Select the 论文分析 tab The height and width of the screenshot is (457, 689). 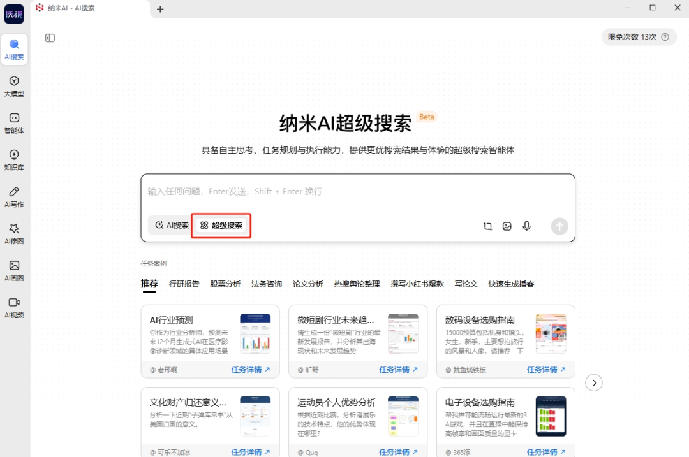coord(308,284)
